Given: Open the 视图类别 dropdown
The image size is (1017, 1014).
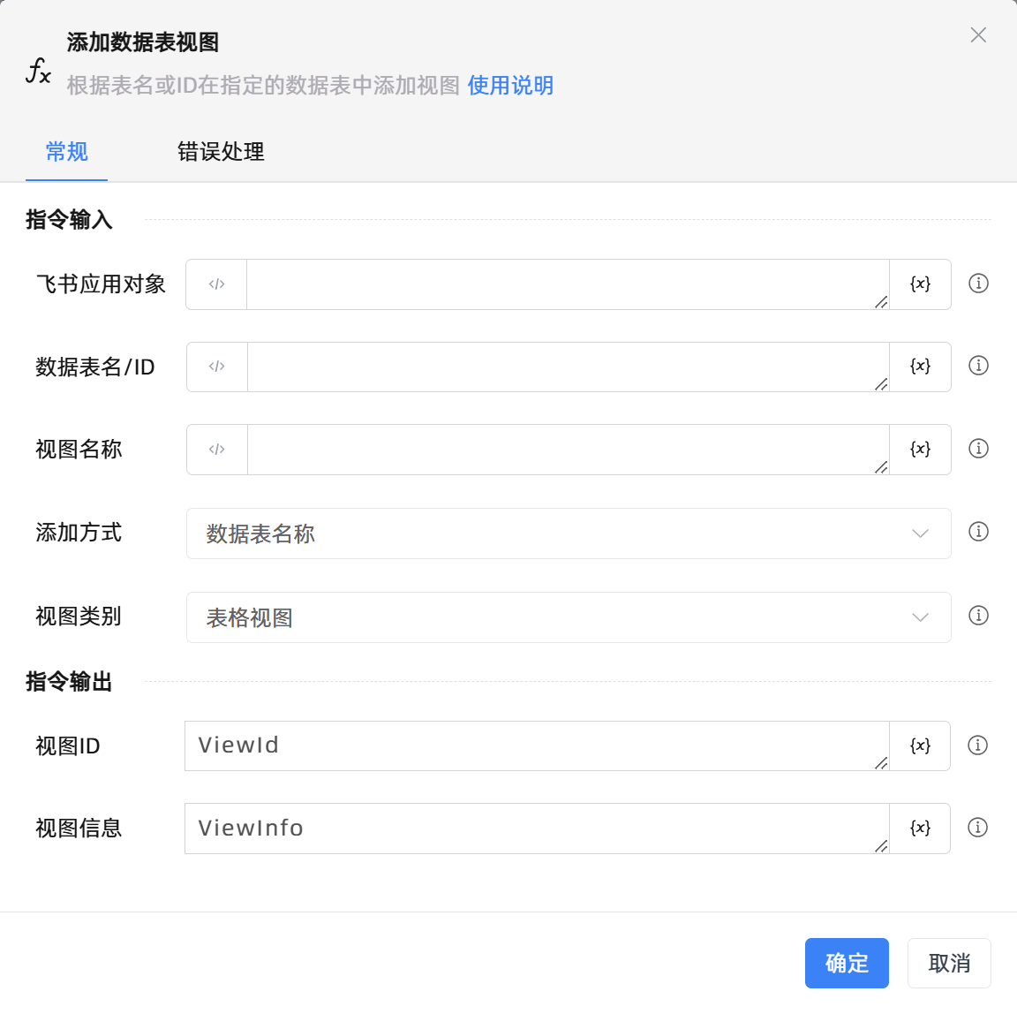Looking at the screenshot, I should click(569, 617).
